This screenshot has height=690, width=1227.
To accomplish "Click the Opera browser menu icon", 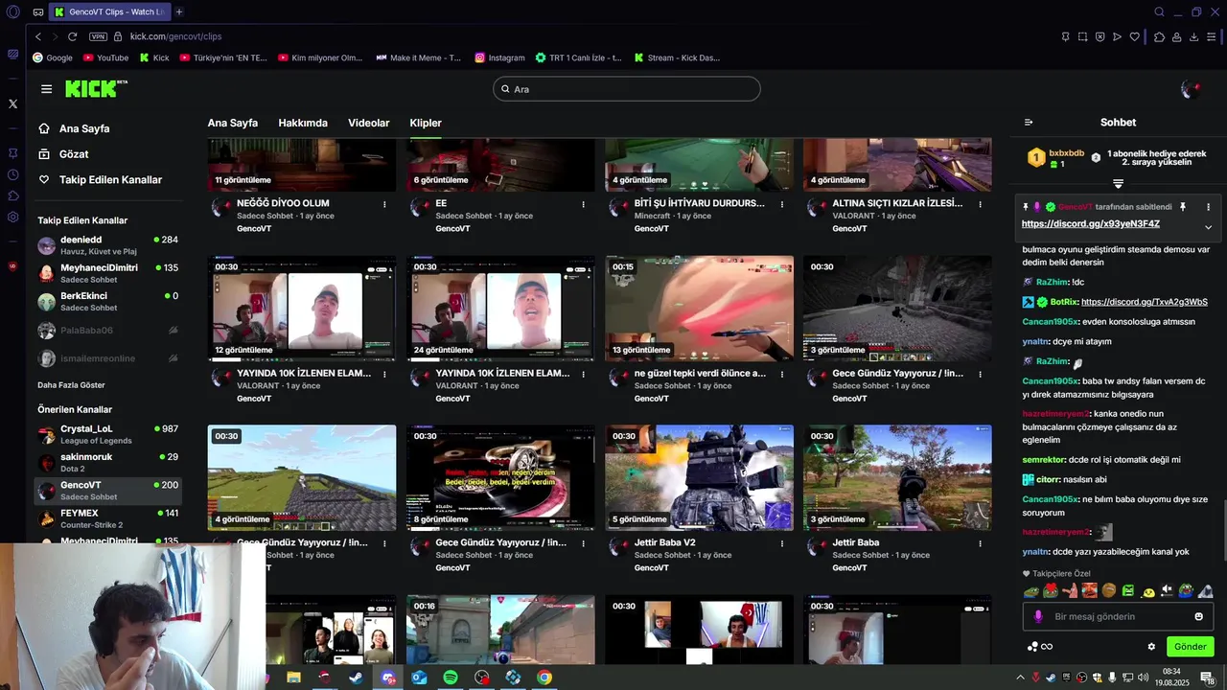I will (x=12, y=12).
